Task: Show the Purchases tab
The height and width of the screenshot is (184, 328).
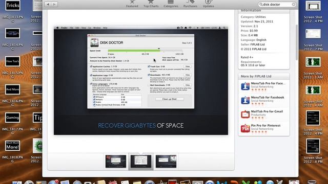Action: [190, 4]
